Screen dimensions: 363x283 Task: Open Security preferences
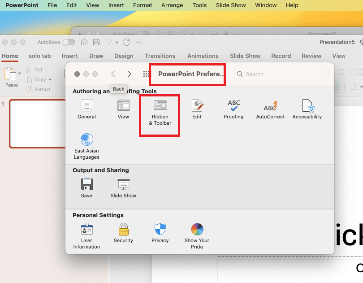123,233
